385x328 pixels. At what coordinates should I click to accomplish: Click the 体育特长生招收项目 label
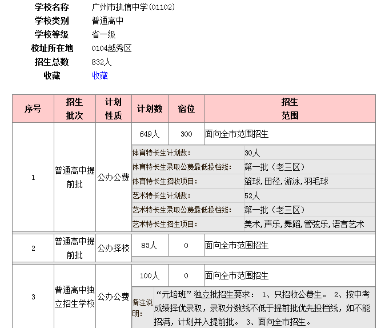[x=165, y=181]
